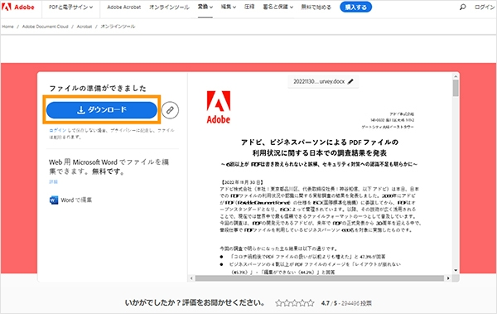The image size is (497, 314).
Task: Click Word で編集 link
Action: tap(76, 200)
